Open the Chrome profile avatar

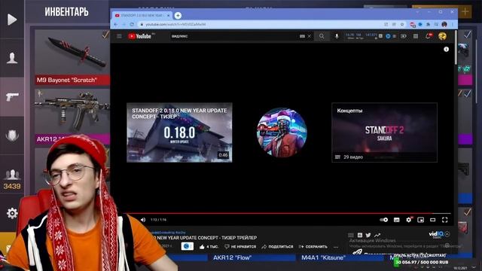(444, 24)
